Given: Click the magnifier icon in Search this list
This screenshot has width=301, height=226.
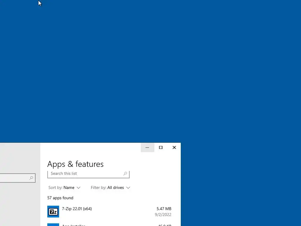Looking at the screenshot, I should click(x=125, y=174).
